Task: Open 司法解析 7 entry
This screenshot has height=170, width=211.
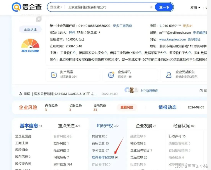Action: [61, 157]
